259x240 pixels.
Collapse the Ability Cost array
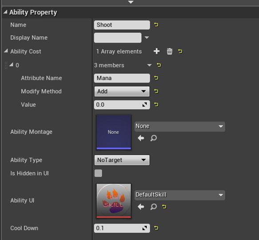point(6,51)
